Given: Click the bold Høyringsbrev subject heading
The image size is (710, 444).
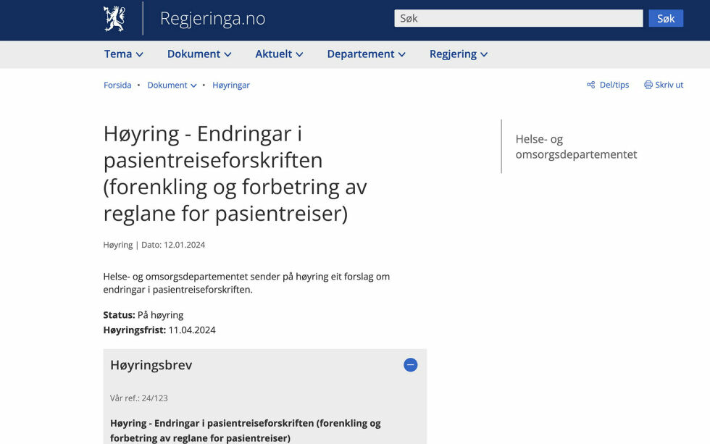Looking at the screenshot, I should coord(246,430).
